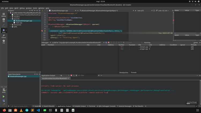The width and height of the screenshot is (201, 113).
Task: Open 9 Test Results pane
Action: (138, 106)
